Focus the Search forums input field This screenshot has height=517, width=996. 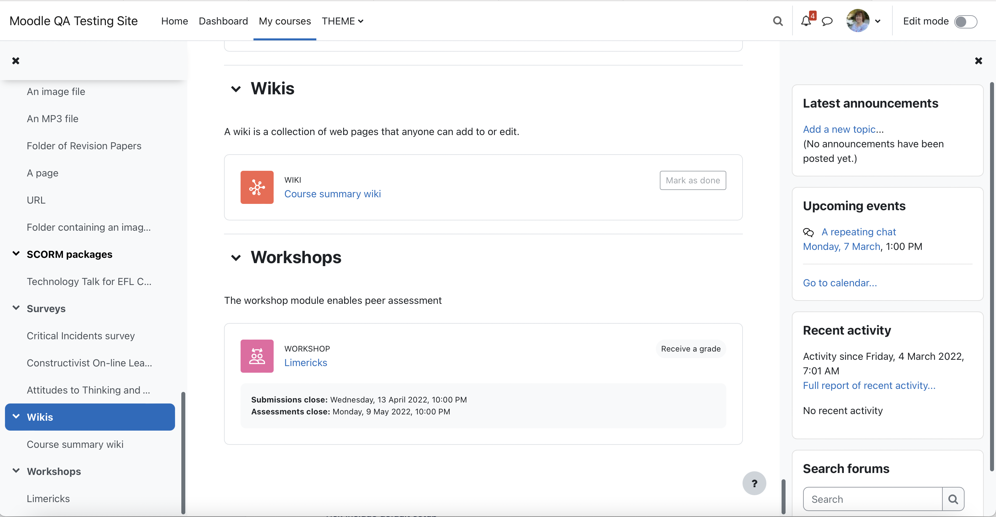pyautogui.click(x=872, y=499)
